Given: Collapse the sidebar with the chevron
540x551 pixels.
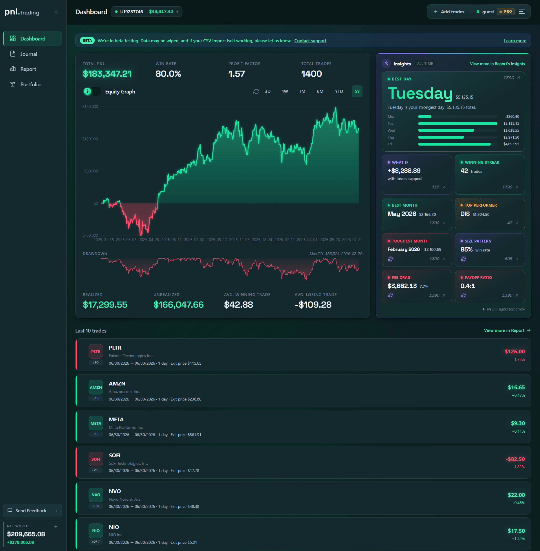Looking at the screenshot, I should click(x=56, y=12).
